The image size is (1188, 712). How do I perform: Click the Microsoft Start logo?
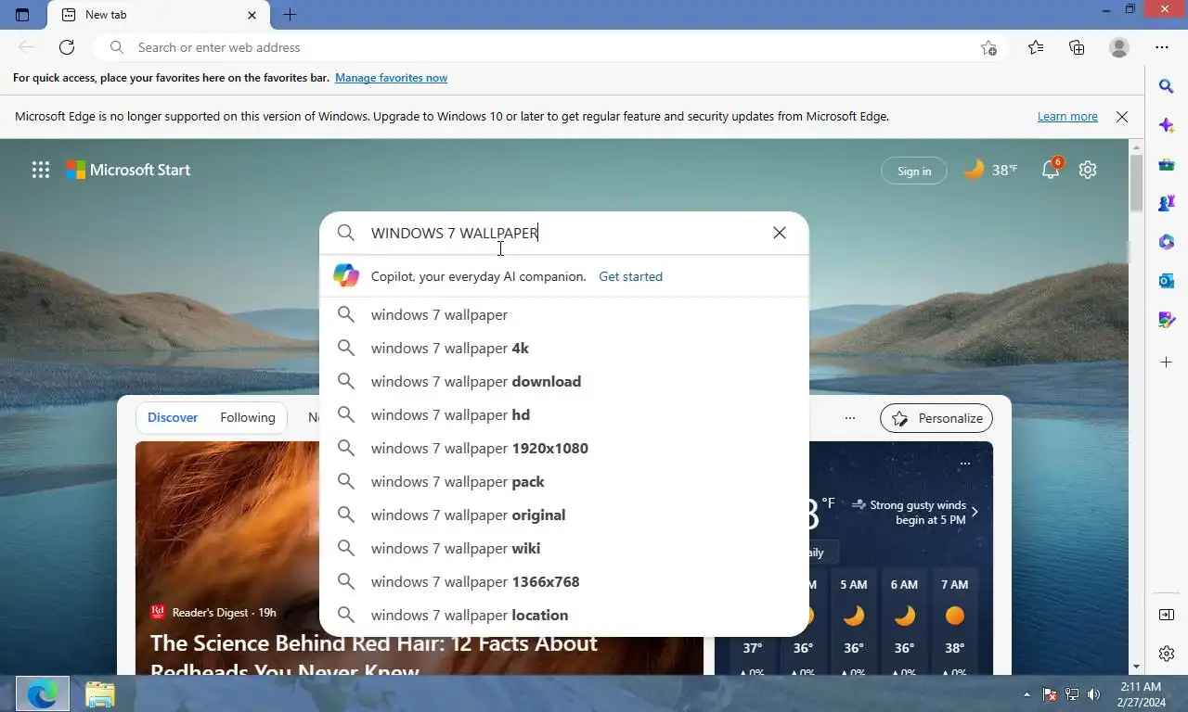click(x=128, y=170)
